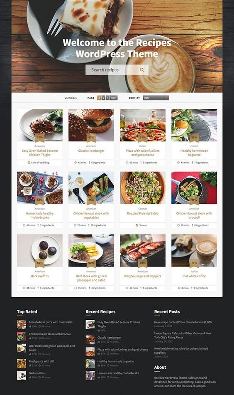Viewport: 234px width, 395px height.
Task: Click the Next page button
Action: pos(114,98)
